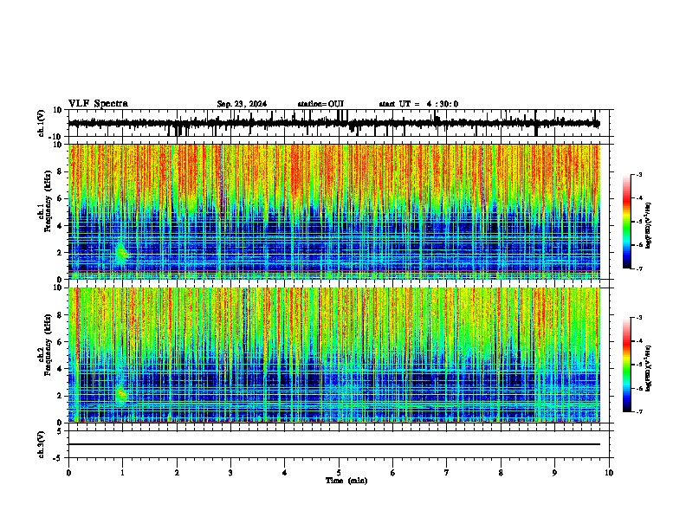Click the ch.1 voltage waveform trace
This screenshot has height=530, width=686.
click(x=333, y=123)
